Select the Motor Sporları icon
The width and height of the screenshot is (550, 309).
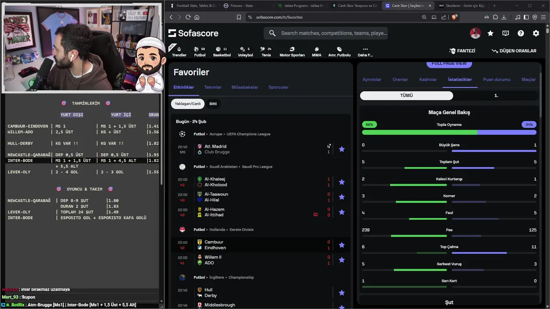[292, 51]
